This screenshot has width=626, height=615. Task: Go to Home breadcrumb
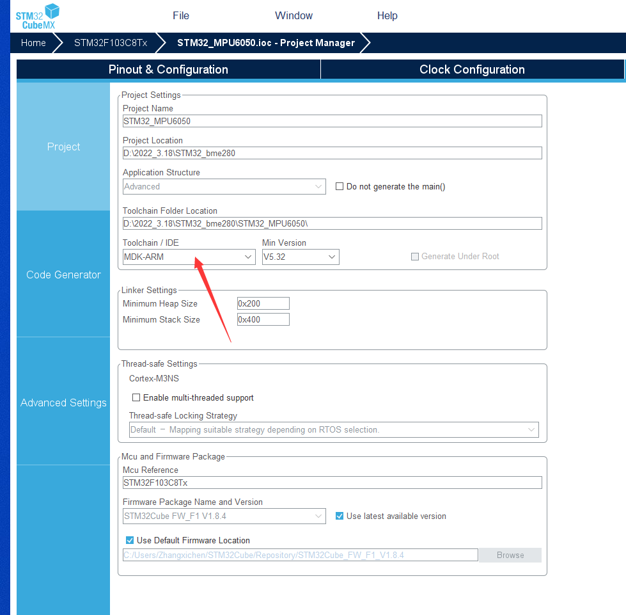coord(33,43)
